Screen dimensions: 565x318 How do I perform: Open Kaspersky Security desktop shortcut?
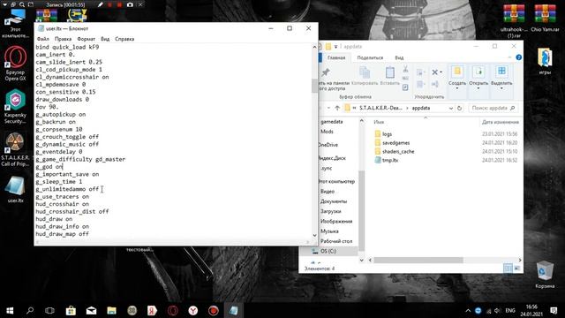coord(15,106)
